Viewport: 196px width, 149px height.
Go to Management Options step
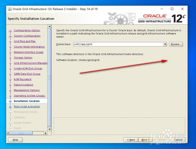27,90
